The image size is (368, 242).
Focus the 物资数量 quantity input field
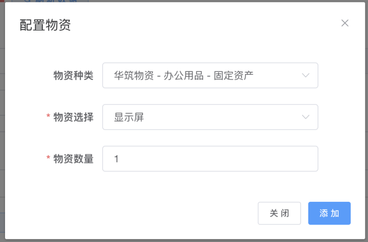(x=210, y=159)
